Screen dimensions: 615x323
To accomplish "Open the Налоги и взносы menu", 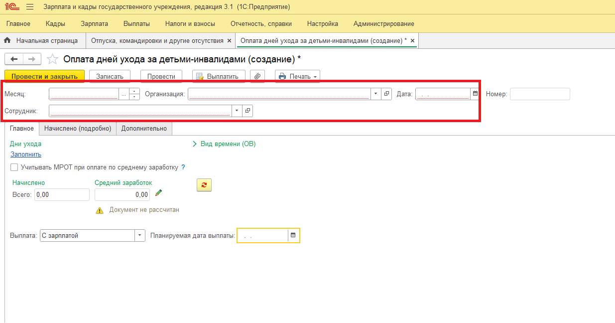I will tap(190, 23).
